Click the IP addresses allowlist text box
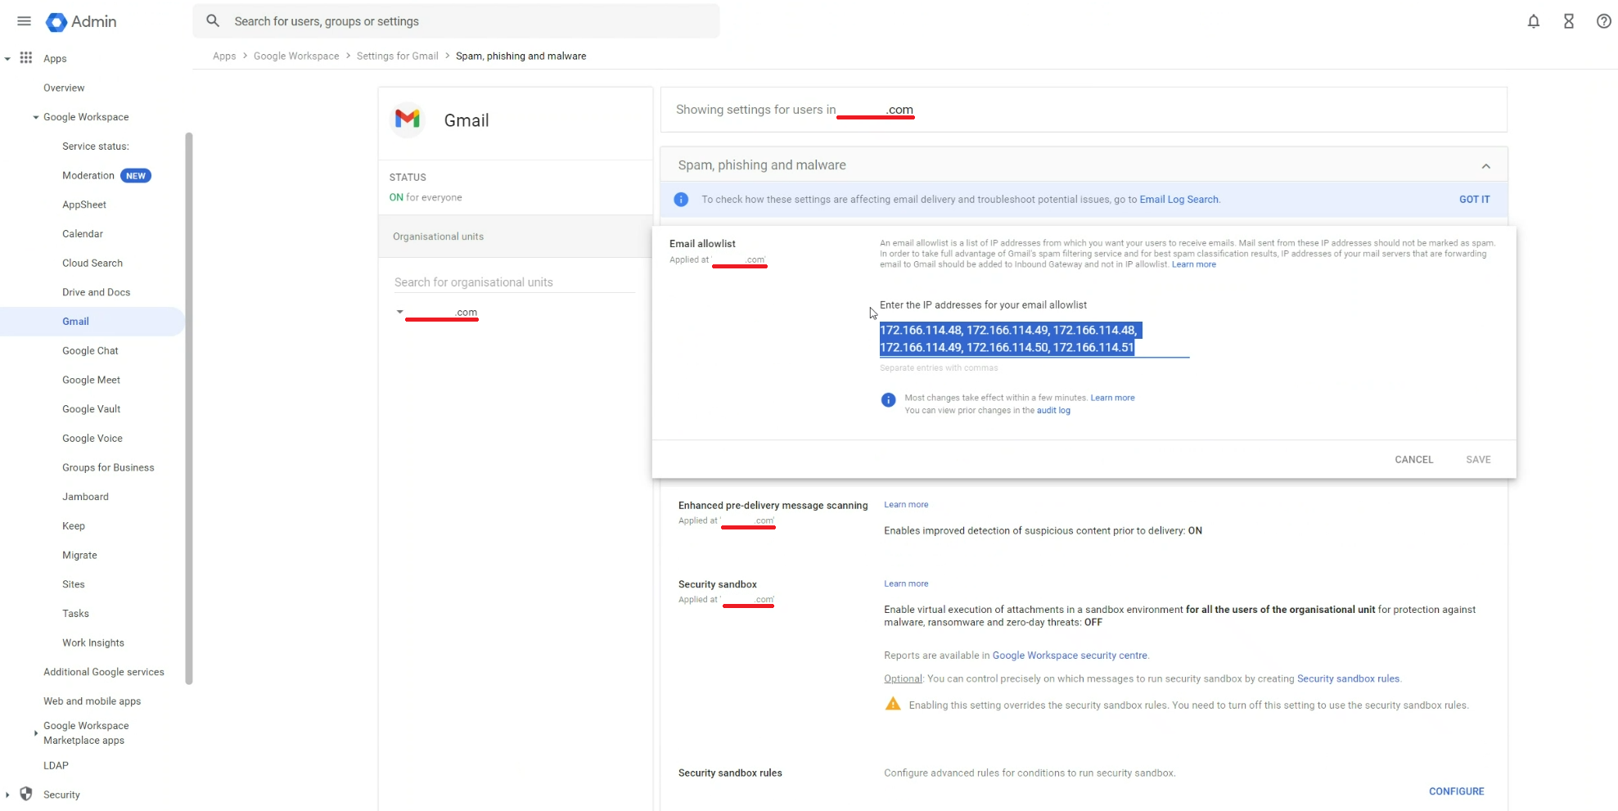Screen dimensions: 1618x811 (1034, 339)
